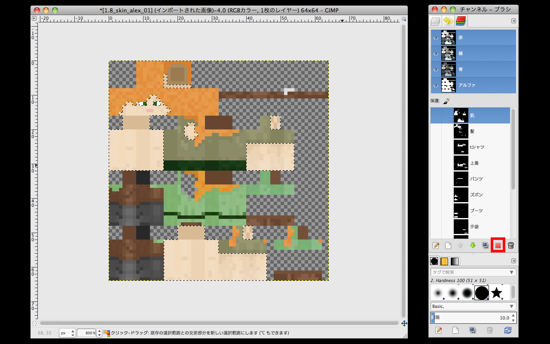This screenshot has height=344, width=550.
Task: Open the brush tag filter dropdown
Action: (x=511, y=272)
